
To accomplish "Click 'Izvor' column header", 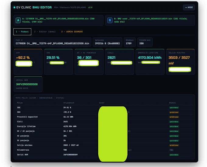I will 102,103.
